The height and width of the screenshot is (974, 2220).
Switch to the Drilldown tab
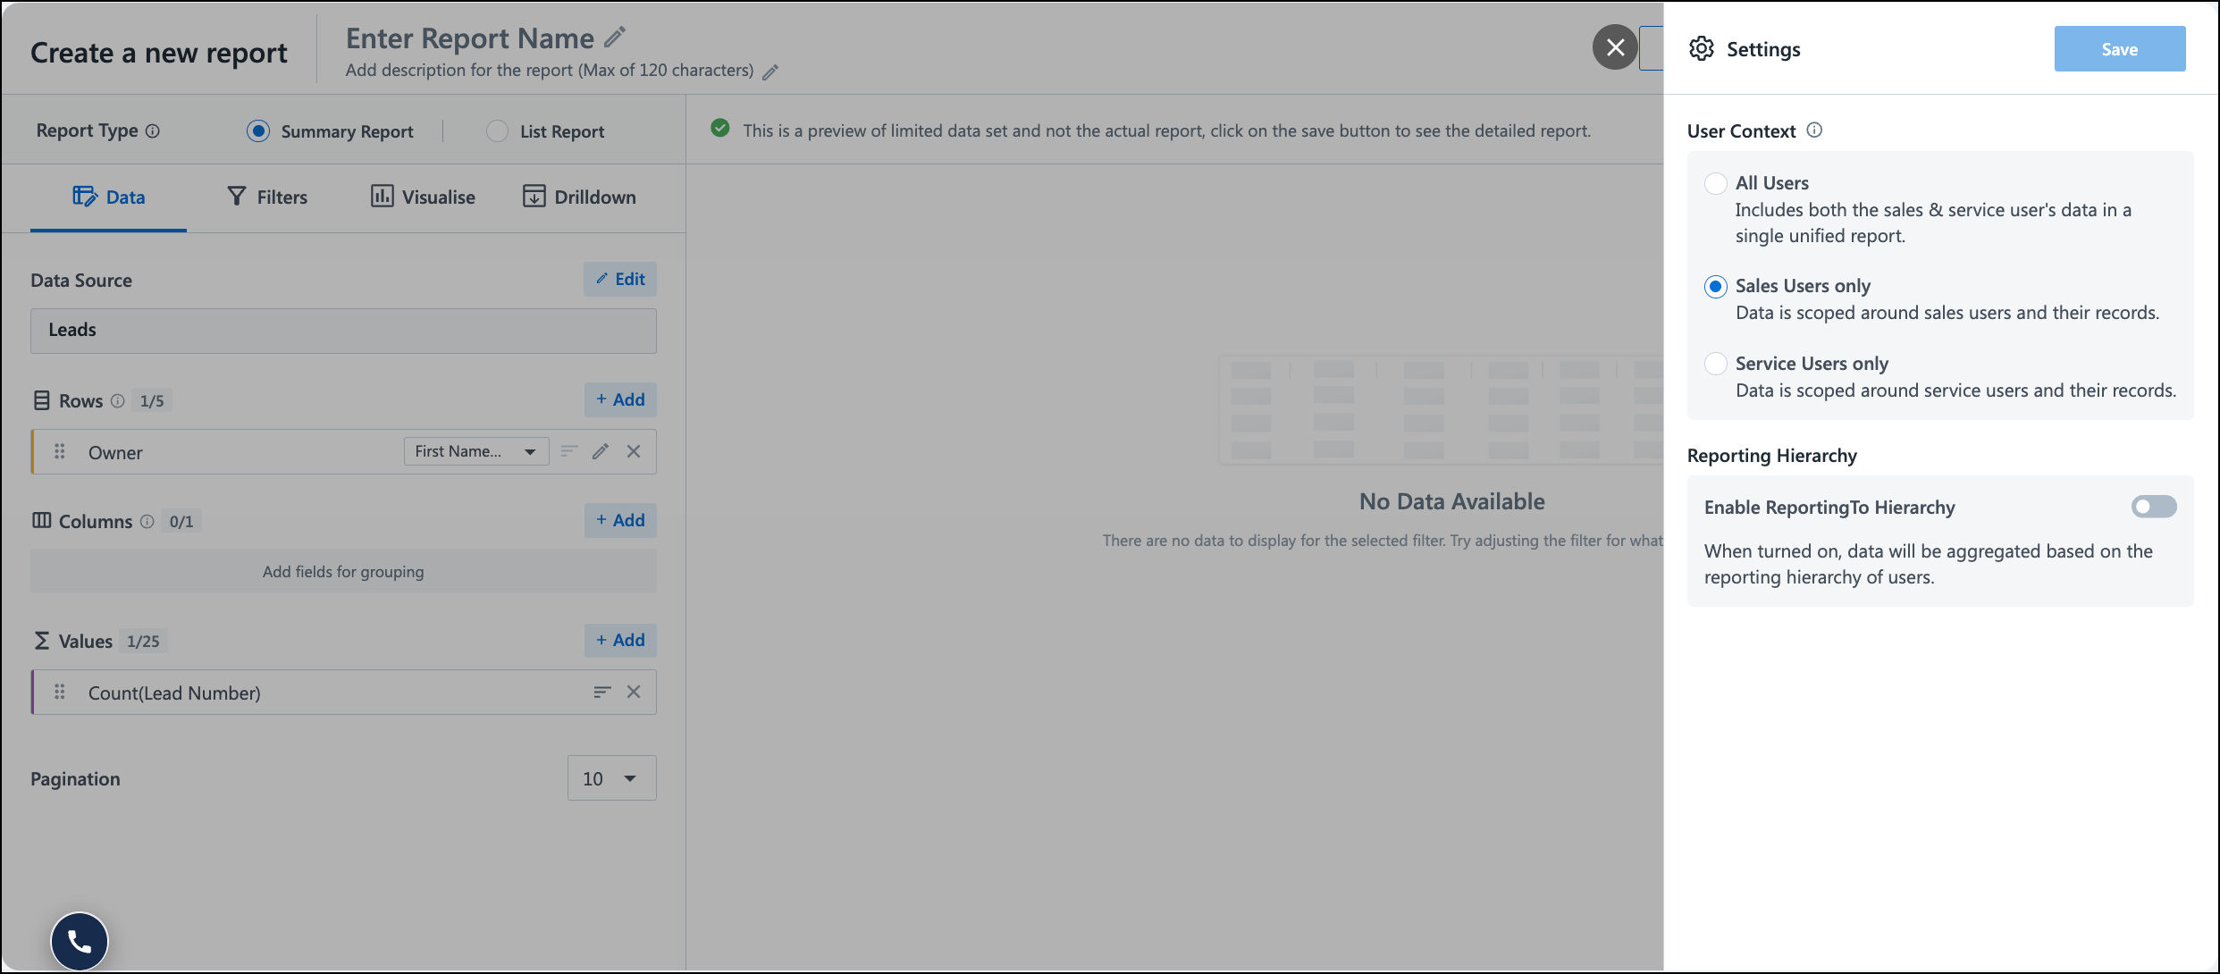tap(579, 197)
